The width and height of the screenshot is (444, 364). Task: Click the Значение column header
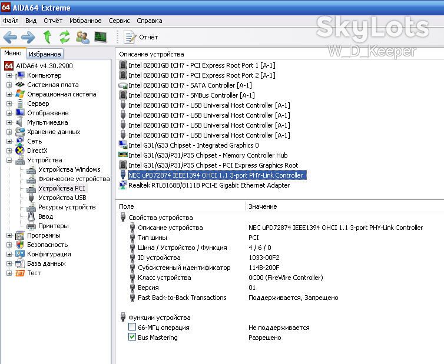coord(344,206)
